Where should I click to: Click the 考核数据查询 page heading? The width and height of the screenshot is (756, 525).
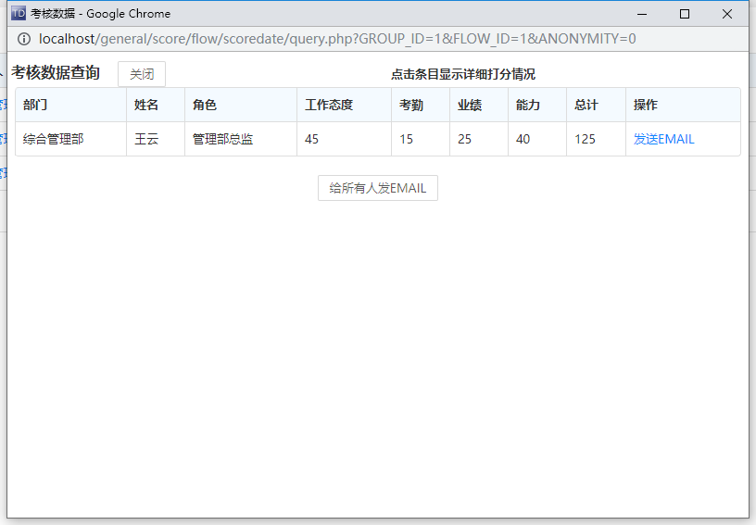pyautogui.click(x=56, y=73)
